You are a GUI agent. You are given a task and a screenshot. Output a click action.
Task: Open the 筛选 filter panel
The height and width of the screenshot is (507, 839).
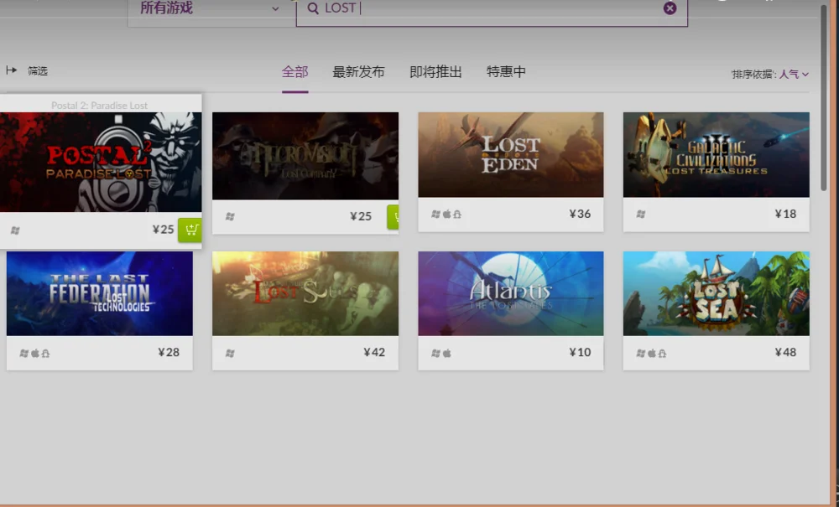pyautogui.click(x=27, y=70)
